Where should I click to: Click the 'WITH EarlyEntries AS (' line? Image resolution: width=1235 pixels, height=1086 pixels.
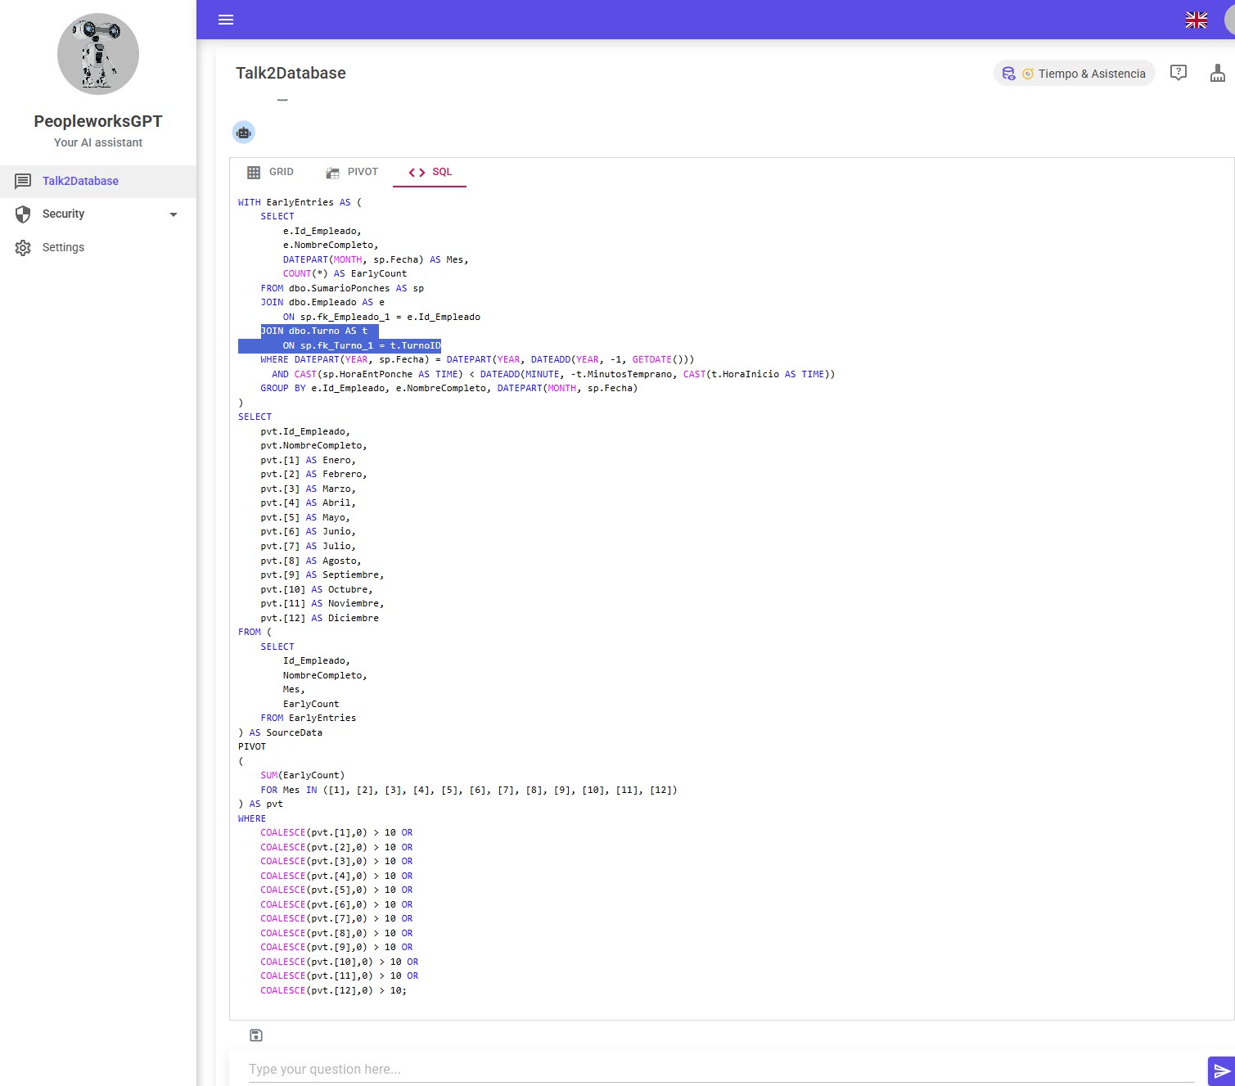(300, 202)
